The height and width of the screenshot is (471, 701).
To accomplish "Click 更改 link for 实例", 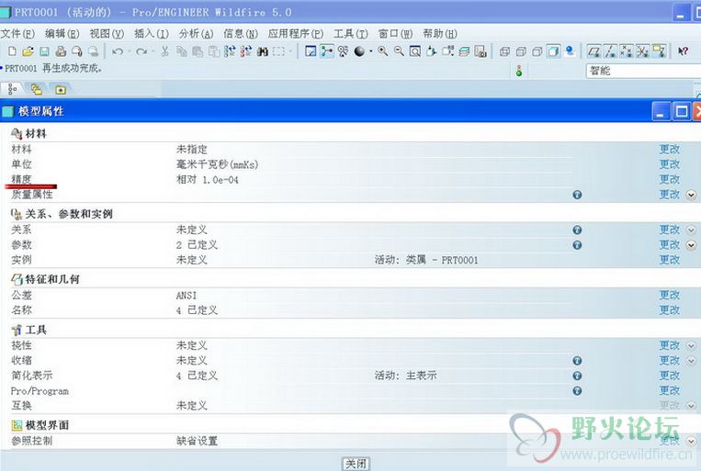I will (x=669, y=260).
